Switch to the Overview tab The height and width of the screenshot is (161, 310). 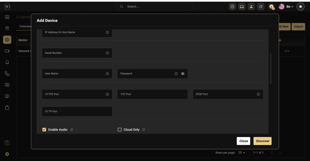(x=25, y=26)
